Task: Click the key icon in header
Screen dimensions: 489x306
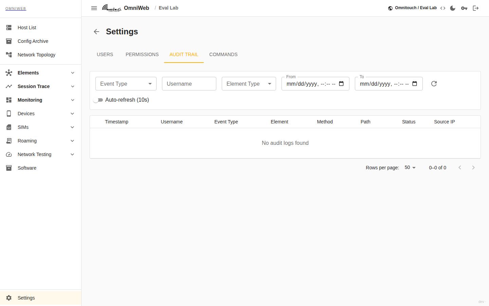Action: pyautogui.click(x=464, y=8)
